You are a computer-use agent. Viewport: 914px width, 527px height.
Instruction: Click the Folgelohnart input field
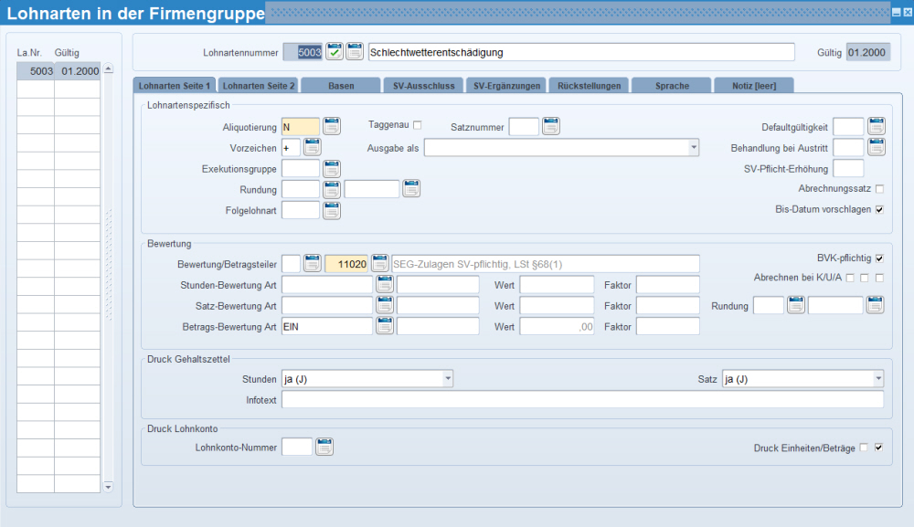301,210
